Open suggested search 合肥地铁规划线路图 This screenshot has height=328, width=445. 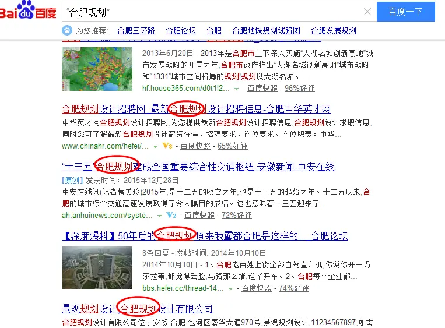click(x=266, y=31)
